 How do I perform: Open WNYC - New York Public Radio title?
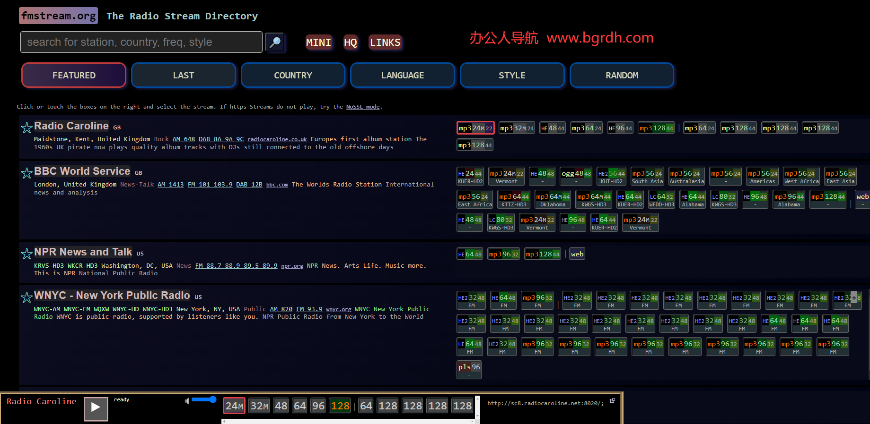112,296
